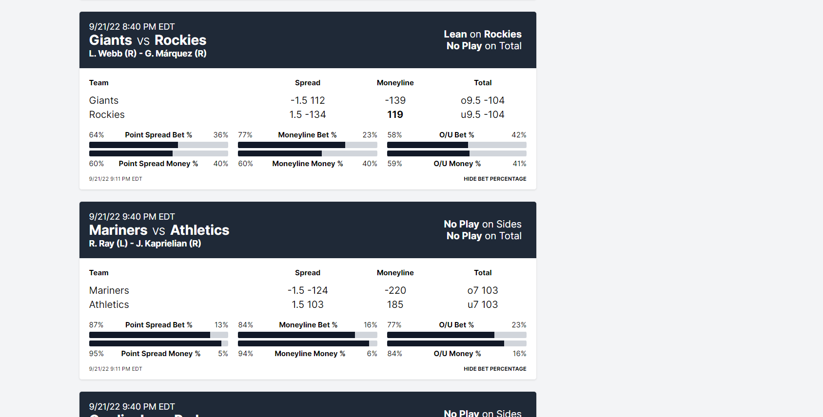Hide bet percentage for Mariners vs Athletics
The width and height of the screenshot is (823, 417).
coord(495,369)
